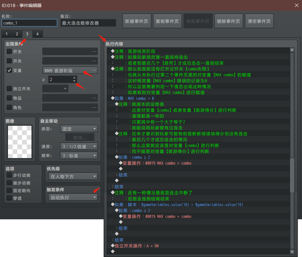
Task: Click 删除事件页 button
Action: [x=229, y=21]
